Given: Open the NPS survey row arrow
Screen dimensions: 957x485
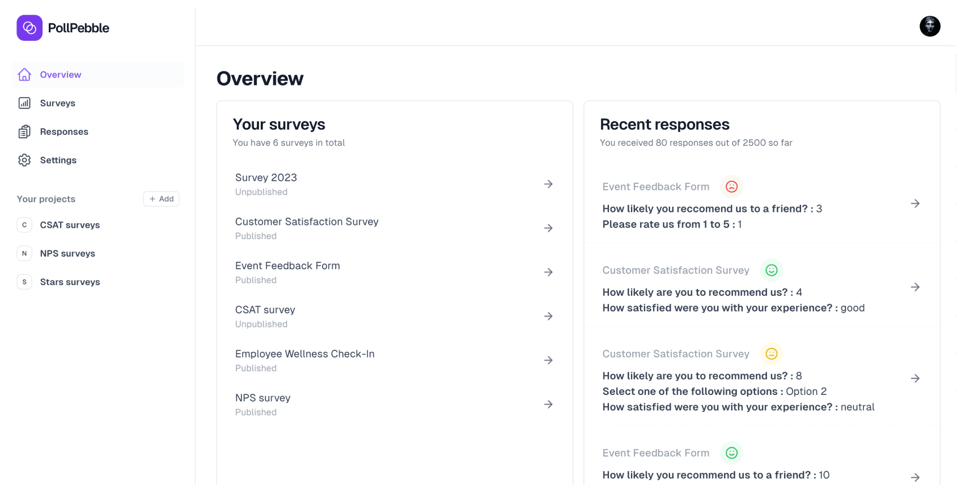Looking at the screenshot, I should (x=548, y=405).
